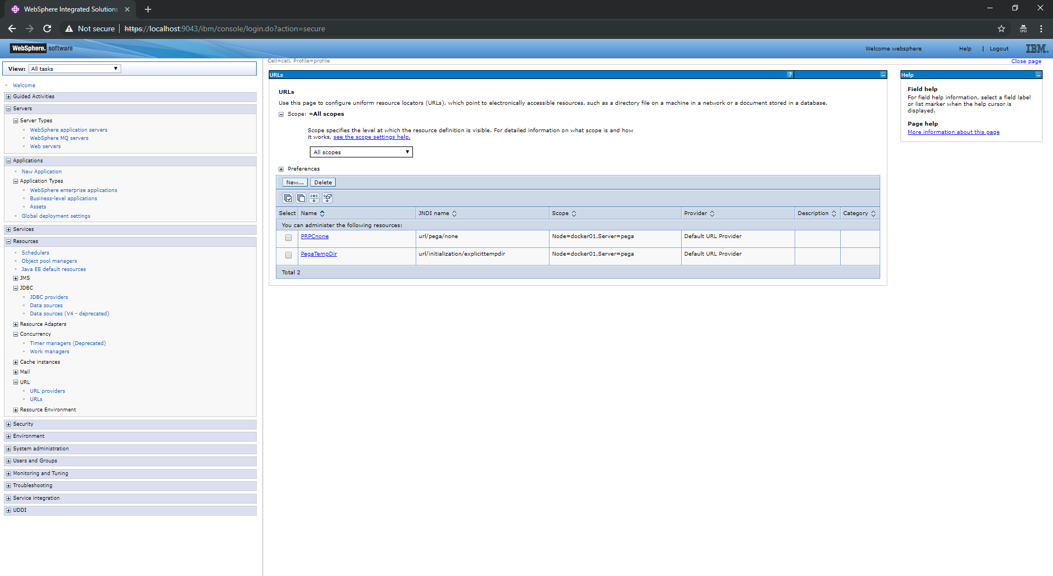
Task: Open a new browser tab
Action: coord(148,9)
